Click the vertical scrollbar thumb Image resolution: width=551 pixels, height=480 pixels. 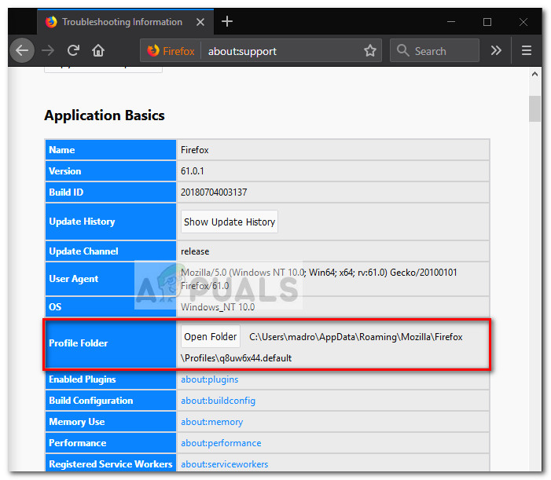[x=534, y=108]
